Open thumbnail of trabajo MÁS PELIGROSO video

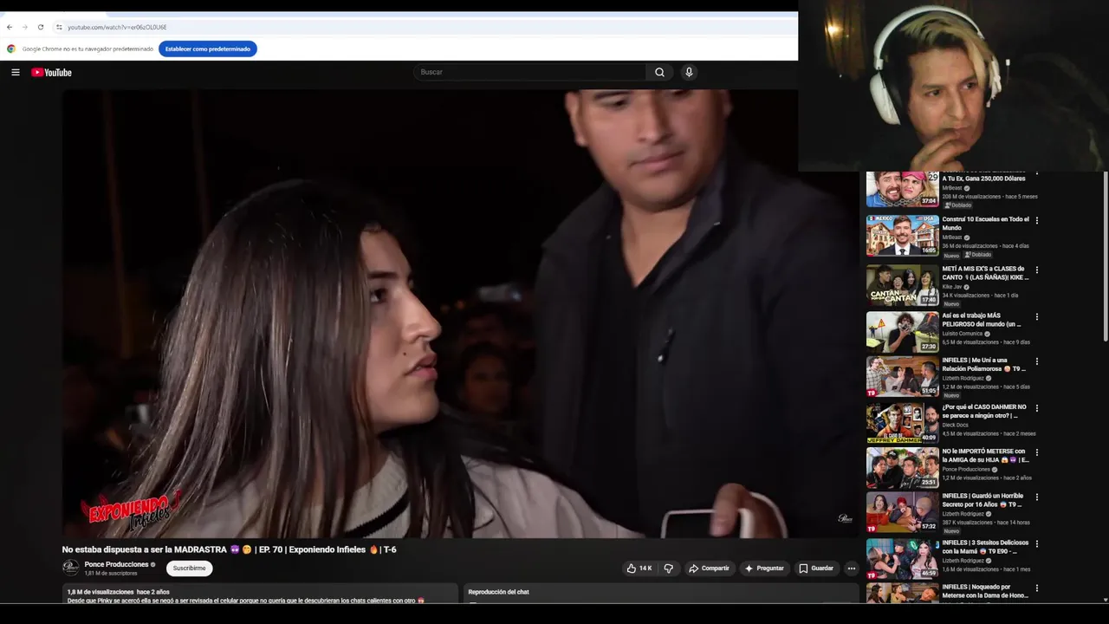(902, 331)
